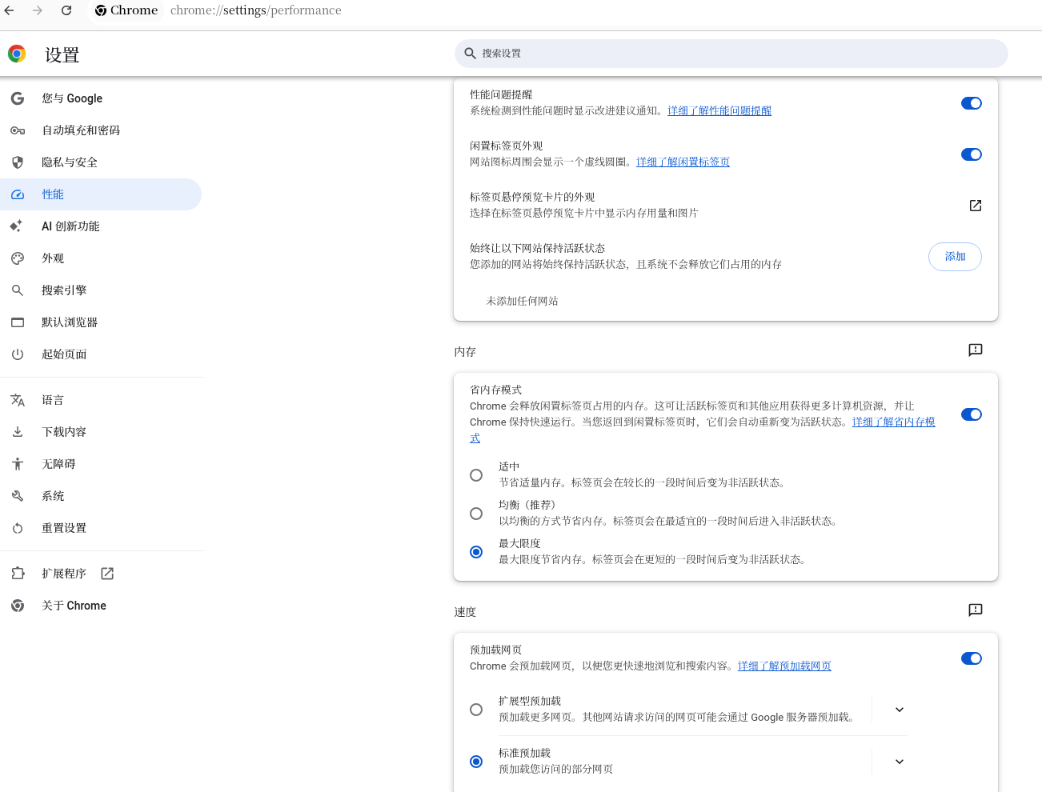Click the power icon for 起始页面
The image size is (1042, 792).
18,354
